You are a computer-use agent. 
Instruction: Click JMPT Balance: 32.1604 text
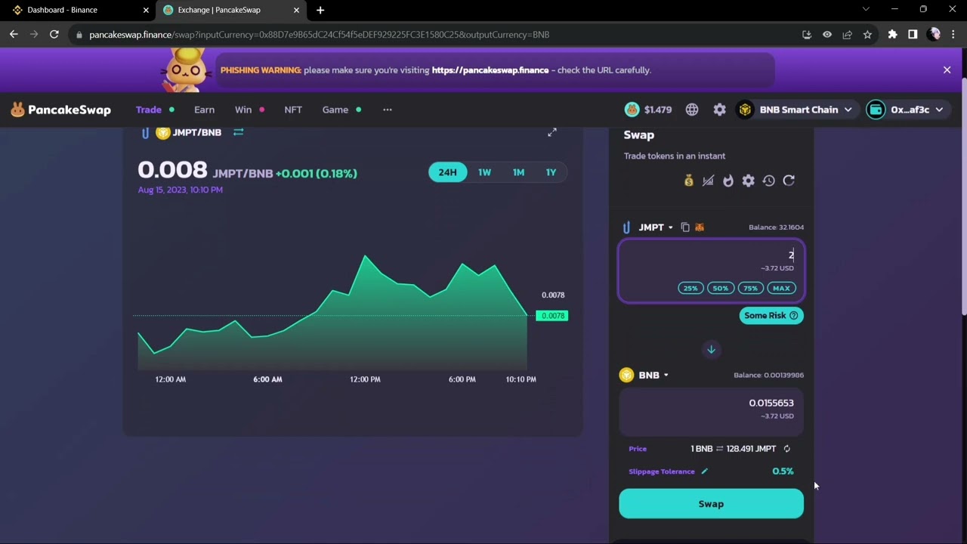(776, 227)
